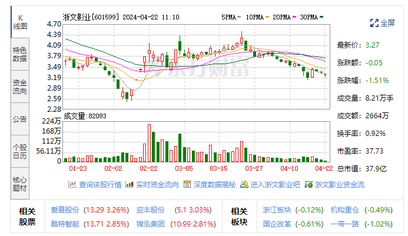Open the 一带一路 sector link

[345, 224]
